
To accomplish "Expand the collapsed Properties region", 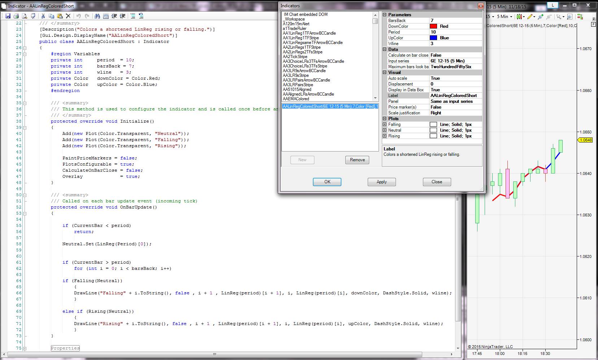I will 25,348.
